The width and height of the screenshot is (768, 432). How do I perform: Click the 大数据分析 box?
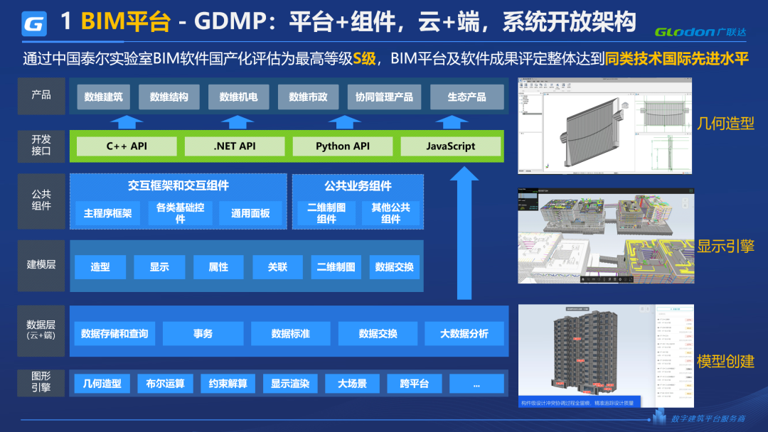(x=464, y=334)
